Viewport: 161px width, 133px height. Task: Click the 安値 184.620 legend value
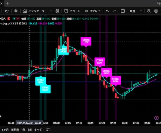tap(58, 19)
